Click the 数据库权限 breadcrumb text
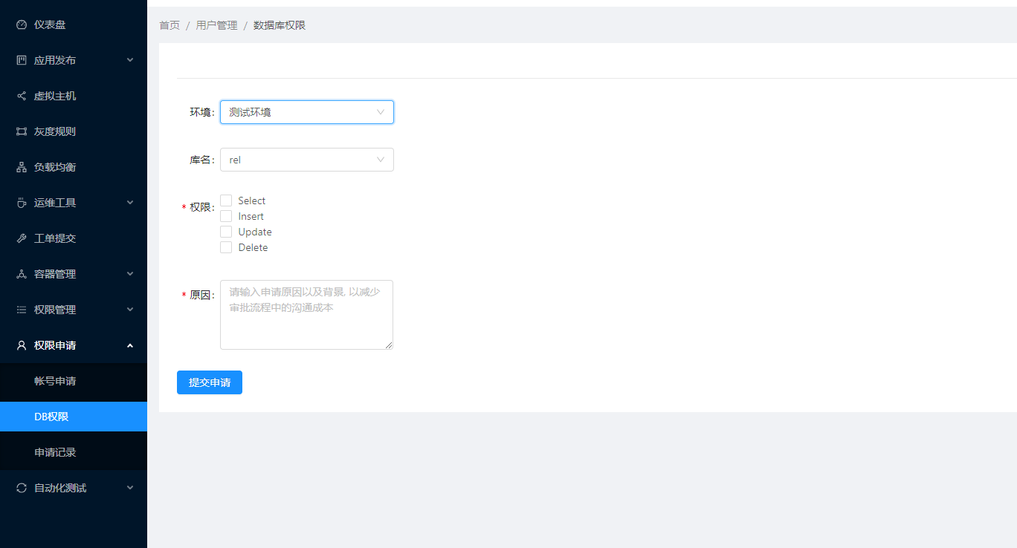Screen dimensions: 1017x548 tap(280, 25)
